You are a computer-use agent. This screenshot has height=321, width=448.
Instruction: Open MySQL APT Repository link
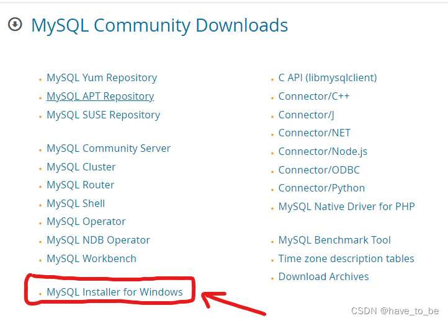click(101, 97)
